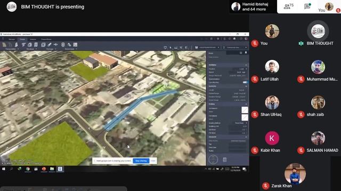Select the pipe tool in the Drainage group
Screen dimensions: 341x191
[x=50, y=45]
